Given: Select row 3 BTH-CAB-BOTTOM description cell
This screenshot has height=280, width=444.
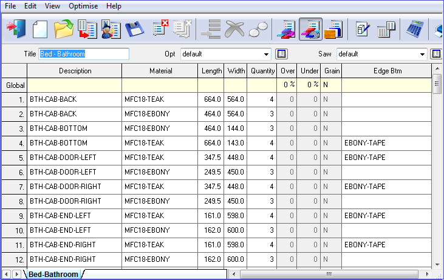Looking at the screenshot, I should (x=75, y=128).
